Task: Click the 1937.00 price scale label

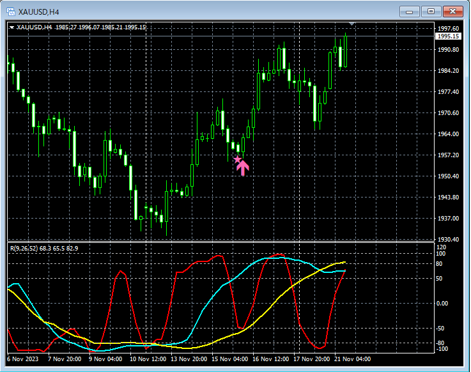Action: tap(448, 219)
